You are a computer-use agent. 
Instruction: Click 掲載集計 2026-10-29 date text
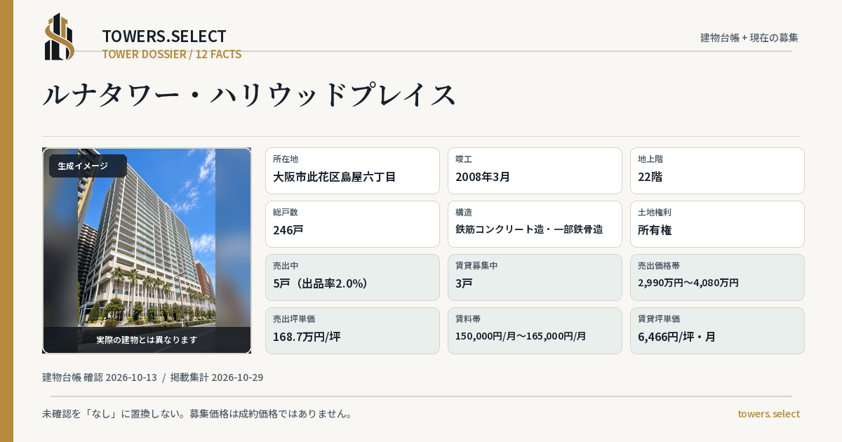pos(217,377)
